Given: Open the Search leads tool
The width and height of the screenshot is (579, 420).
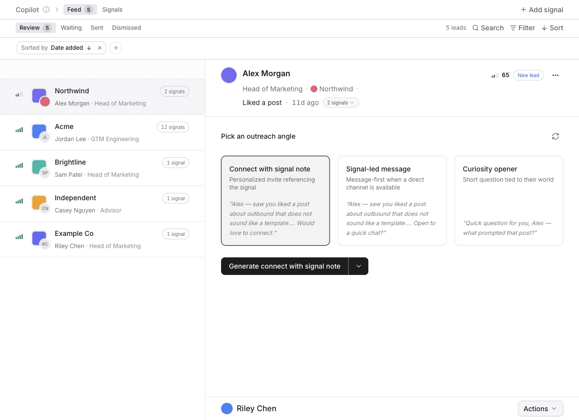Looking at the screenshot, I should tap(488, 28).
